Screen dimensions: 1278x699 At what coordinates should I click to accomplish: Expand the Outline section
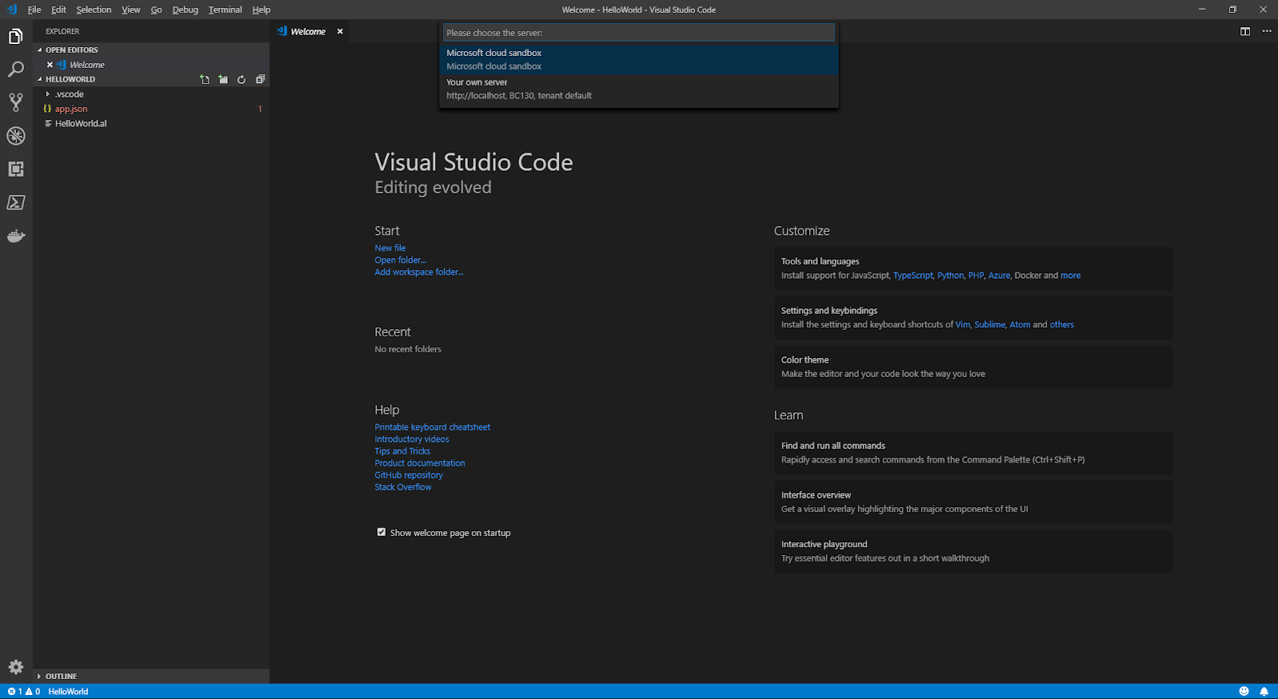39,677
